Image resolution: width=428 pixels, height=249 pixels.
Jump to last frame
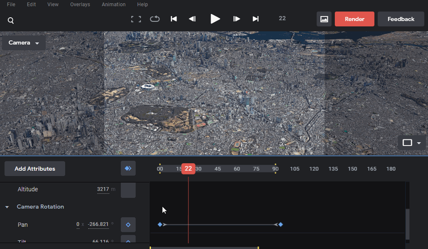pos(256,19)
